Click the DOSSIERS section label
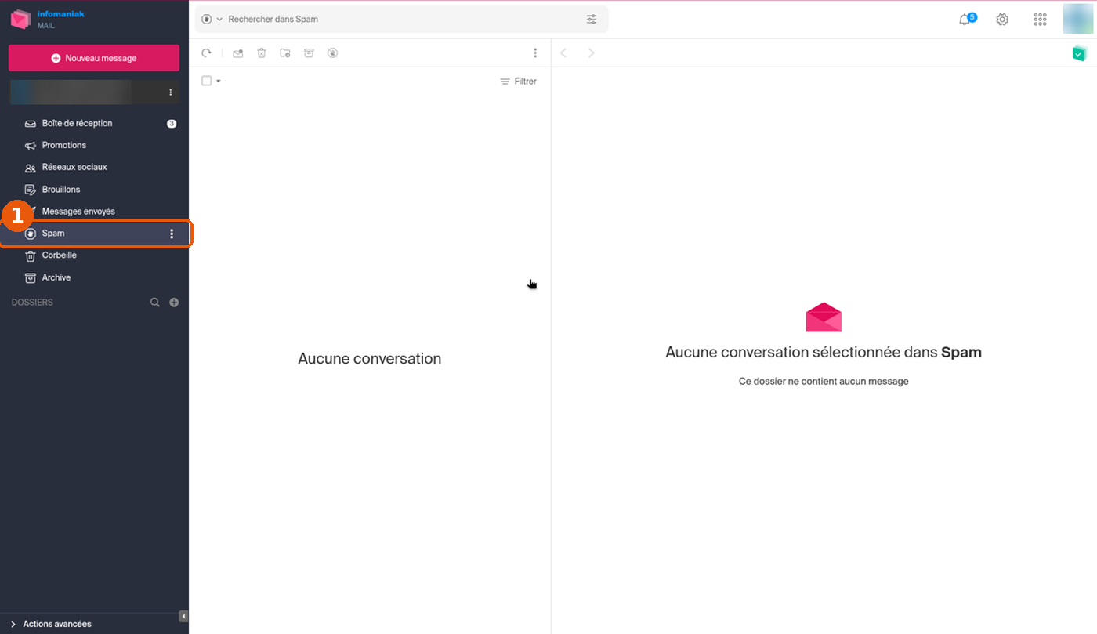1097x634 pixels. click(32, 303)
